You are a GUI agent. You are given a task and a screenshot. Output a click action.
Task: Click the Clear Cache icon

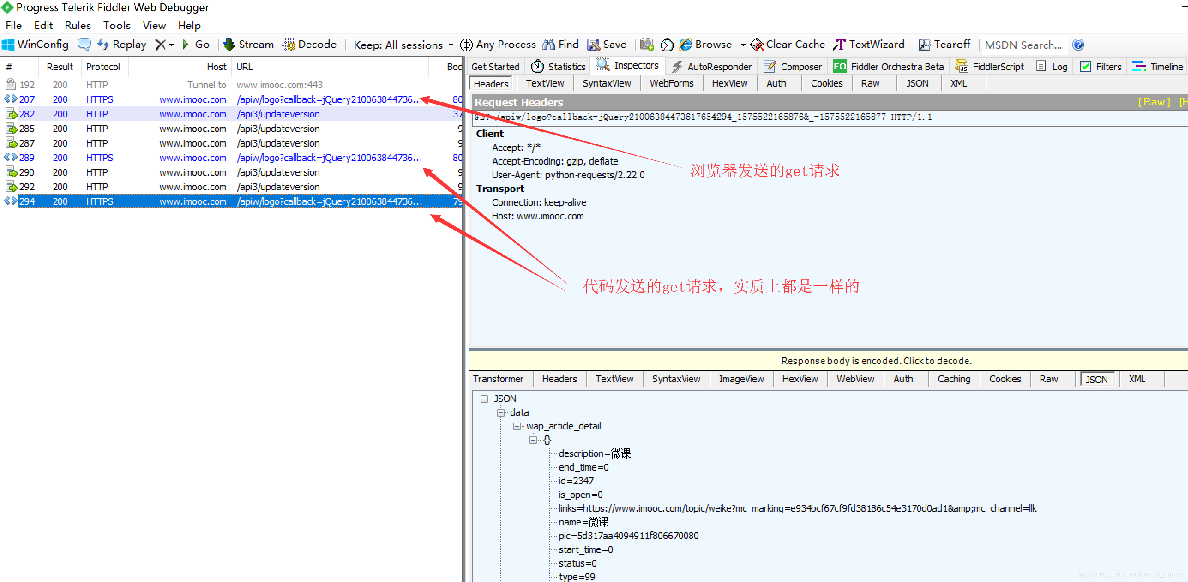click(x=756, y=45)
